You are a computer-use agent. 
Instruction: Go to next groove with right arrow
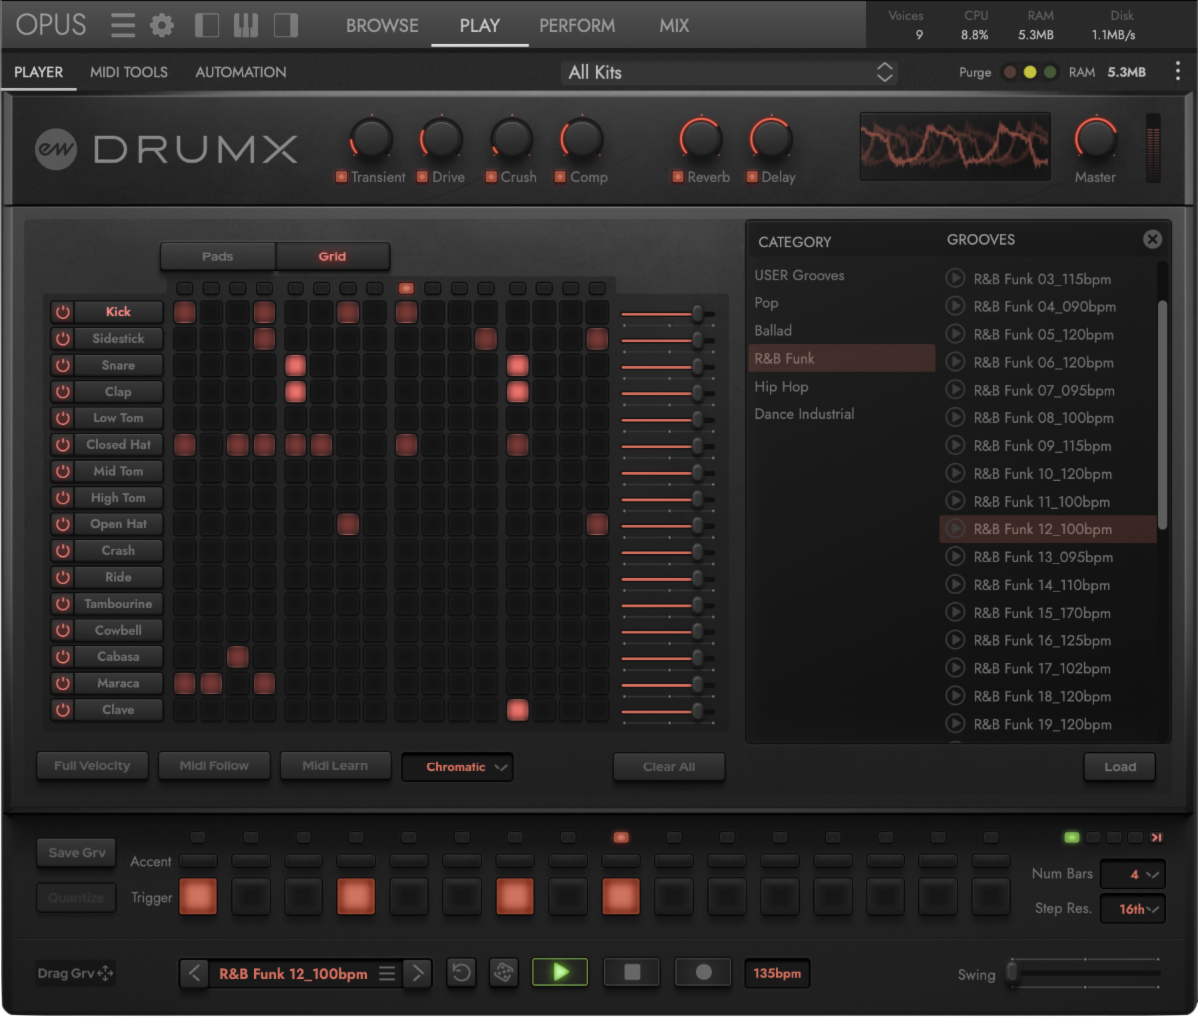(x=418, y=973)
